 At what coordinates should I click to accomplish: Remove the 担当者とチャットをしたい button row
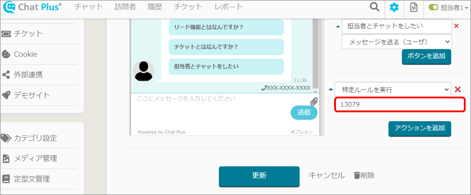click(457, 26)
